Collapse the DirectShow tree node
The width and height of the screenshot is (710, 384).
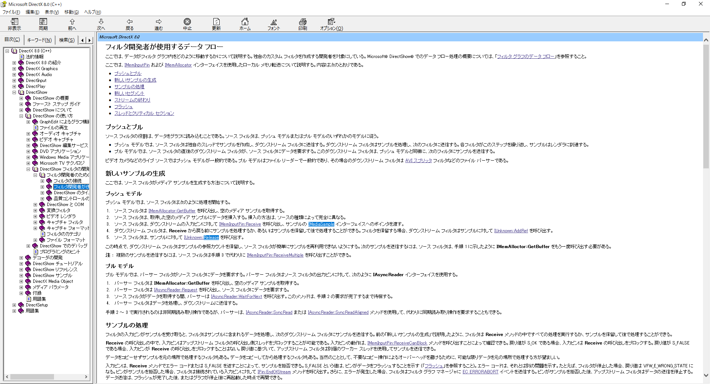[x=14, y=92]
